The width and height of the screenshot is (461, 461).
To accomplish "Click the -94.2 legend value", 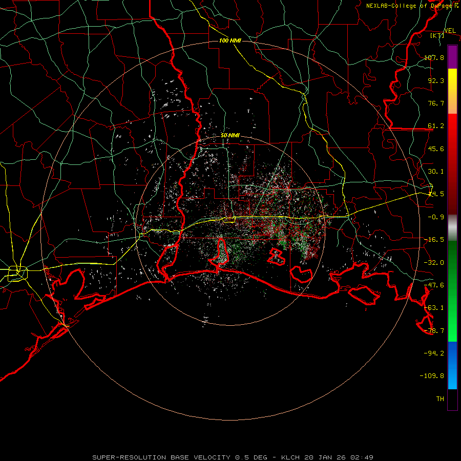I will point(434,353).
